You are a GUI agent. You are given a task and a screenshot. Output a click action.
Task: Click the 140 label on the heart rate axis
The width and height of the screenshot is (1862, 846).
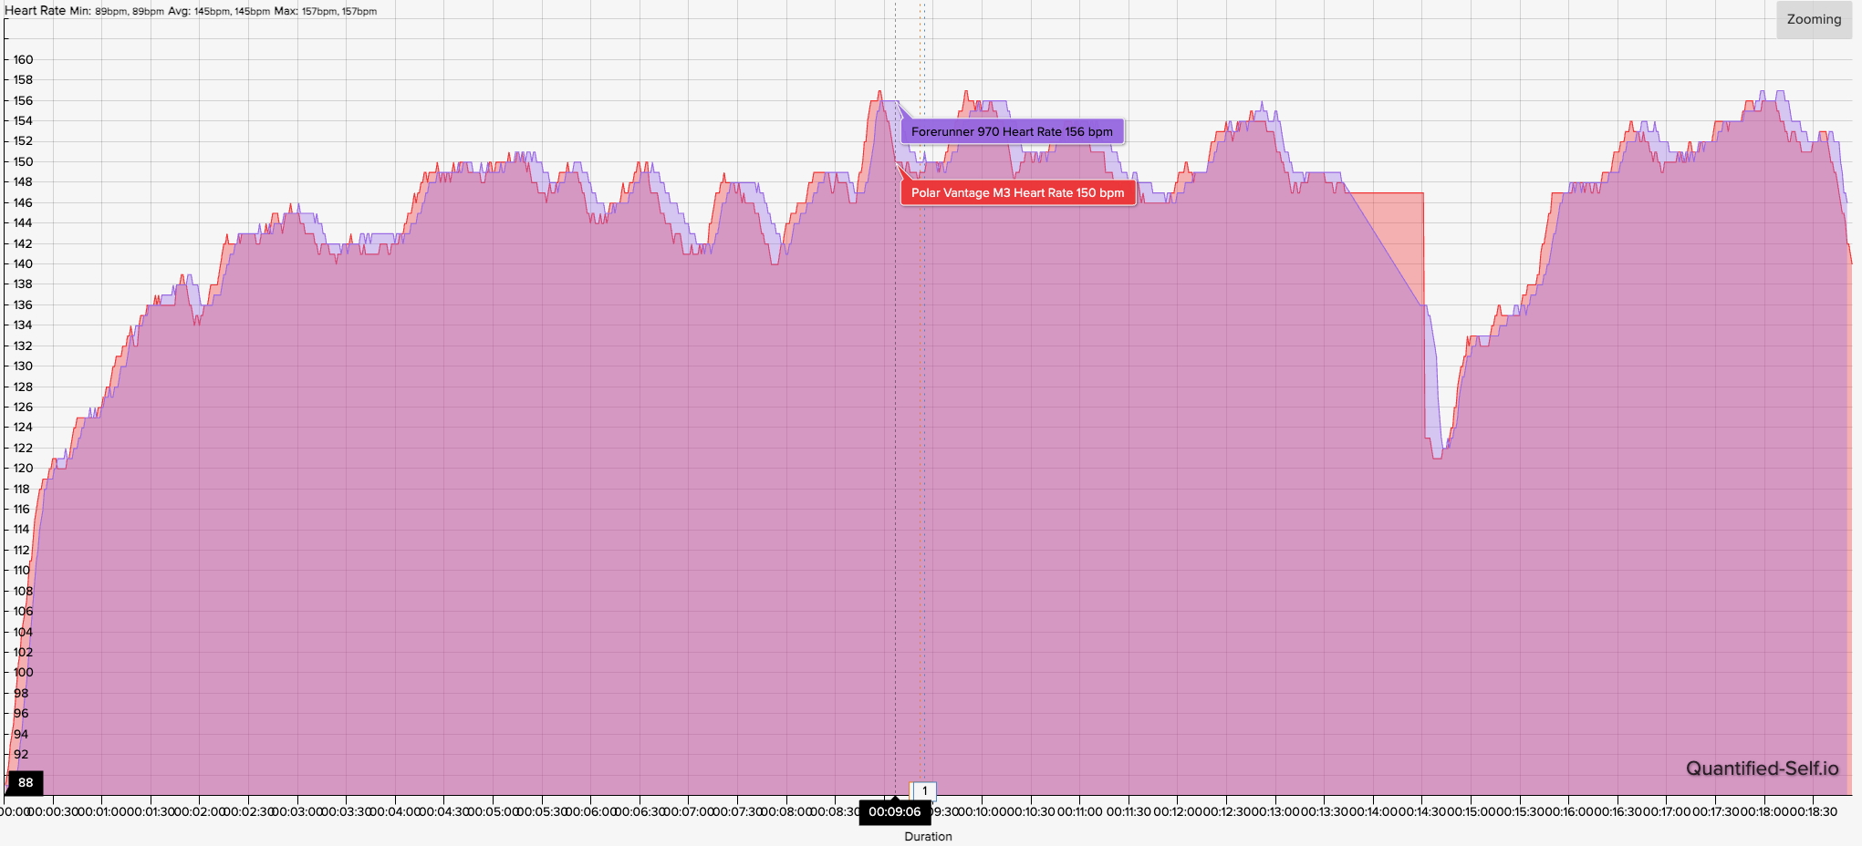[x=23, y=263]
